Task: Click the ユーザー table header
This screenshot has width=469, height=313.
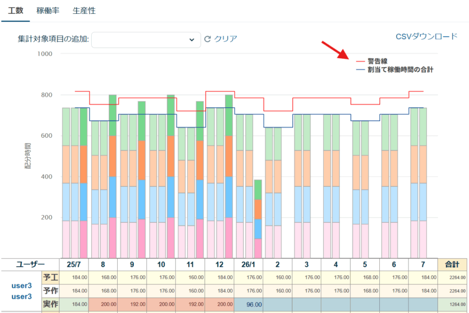Action: tap(30, 264)
